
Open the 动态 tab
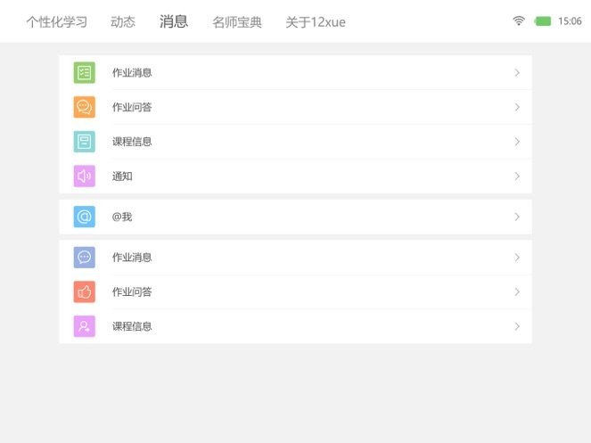[123, 22]
